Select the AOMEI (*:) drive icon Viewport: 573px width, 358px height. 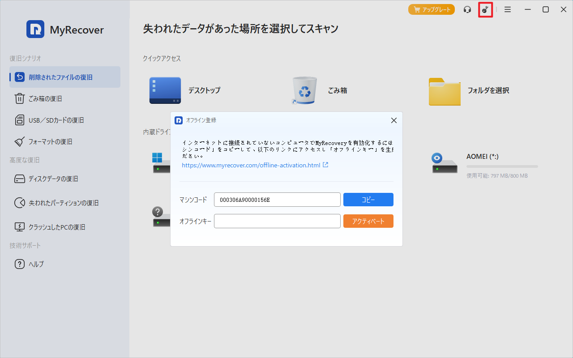pos(445,163)
